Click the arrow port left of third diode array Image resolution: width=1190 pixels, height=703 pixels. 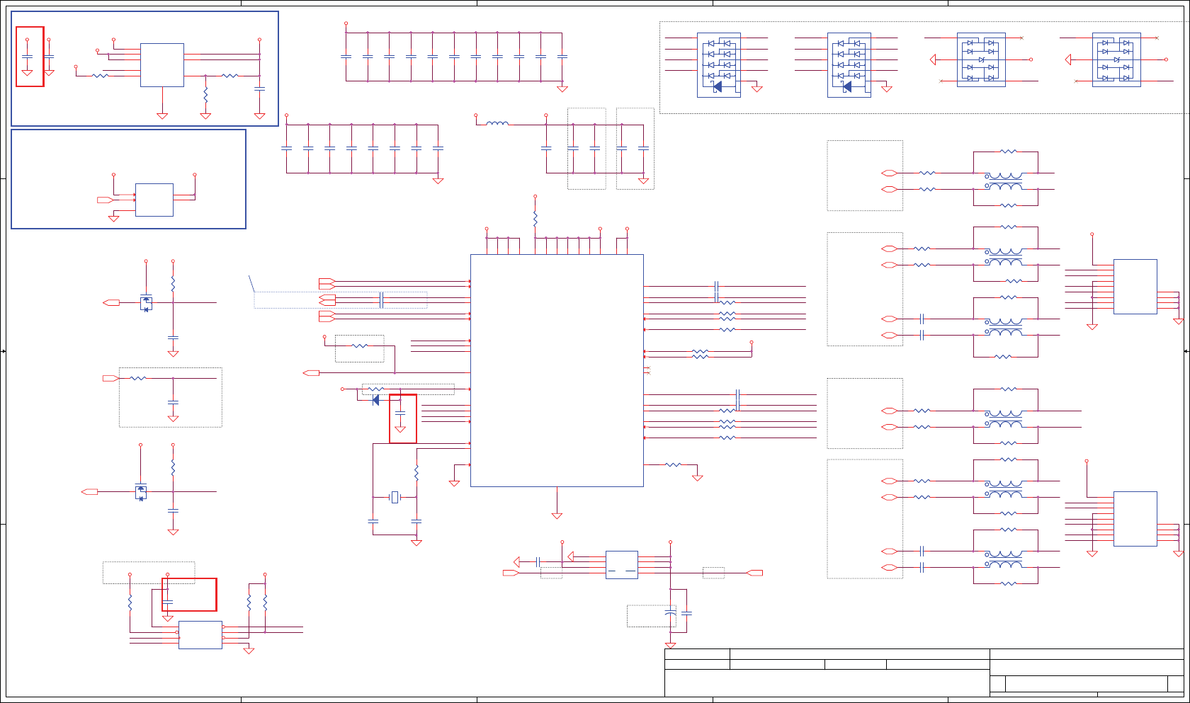tap(934, 59)
